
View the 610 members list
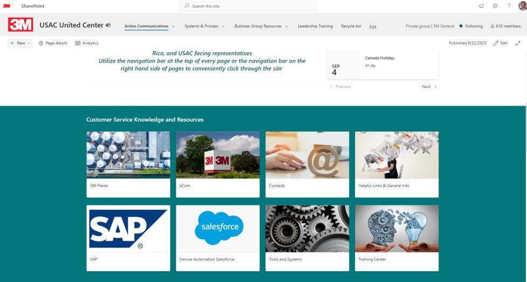pos(505,26)
